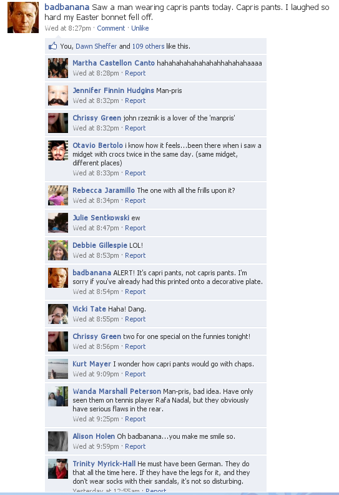This screenshot has height=495, width=339.
Task: Open Jennifer Finnin Hudgins' mustache avatar
Action: [x=58, y=96]
